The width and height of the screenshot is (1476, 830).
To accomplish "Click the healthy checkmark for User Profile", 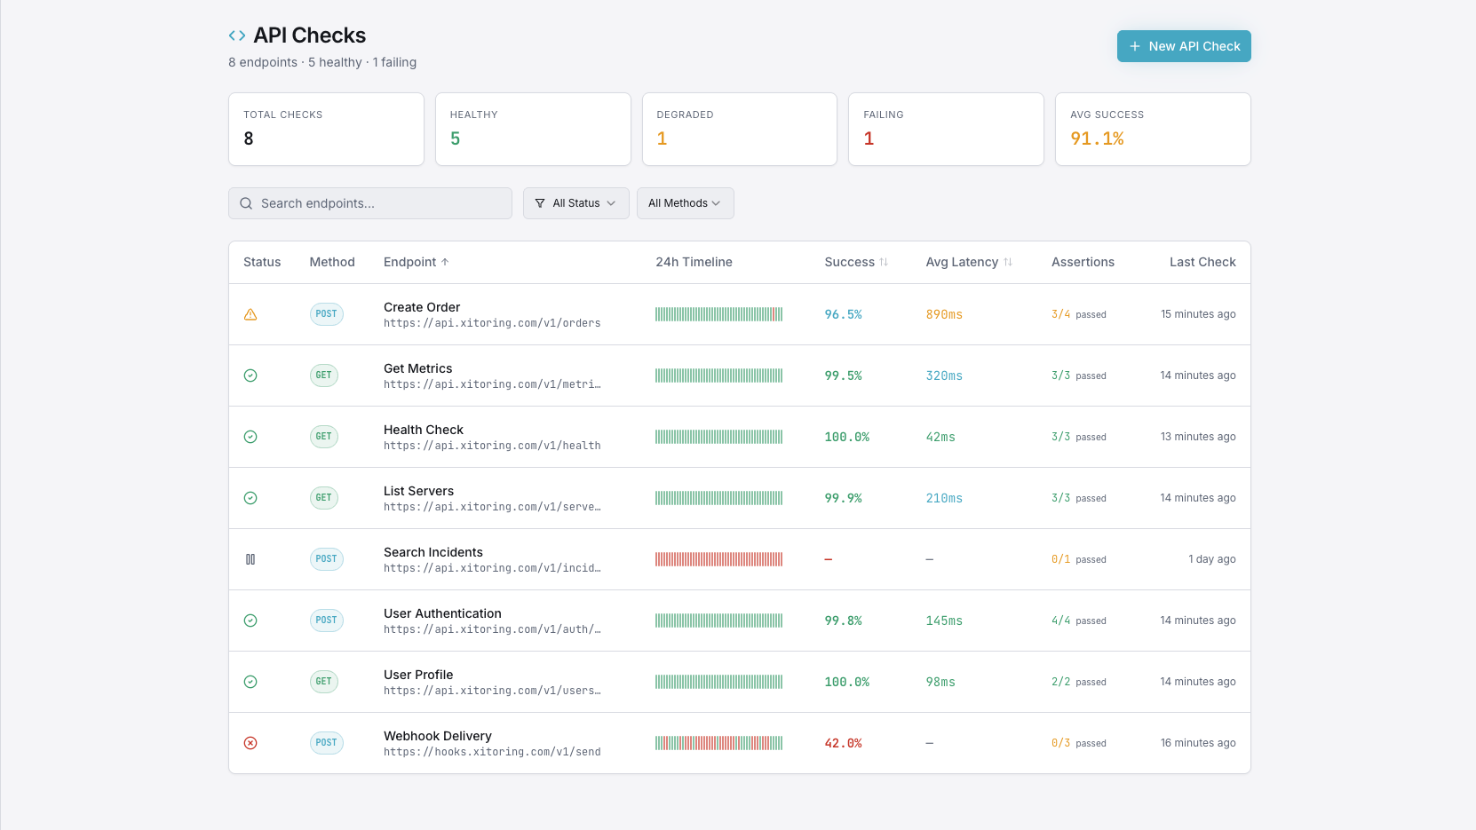I will tap(250, 682).
